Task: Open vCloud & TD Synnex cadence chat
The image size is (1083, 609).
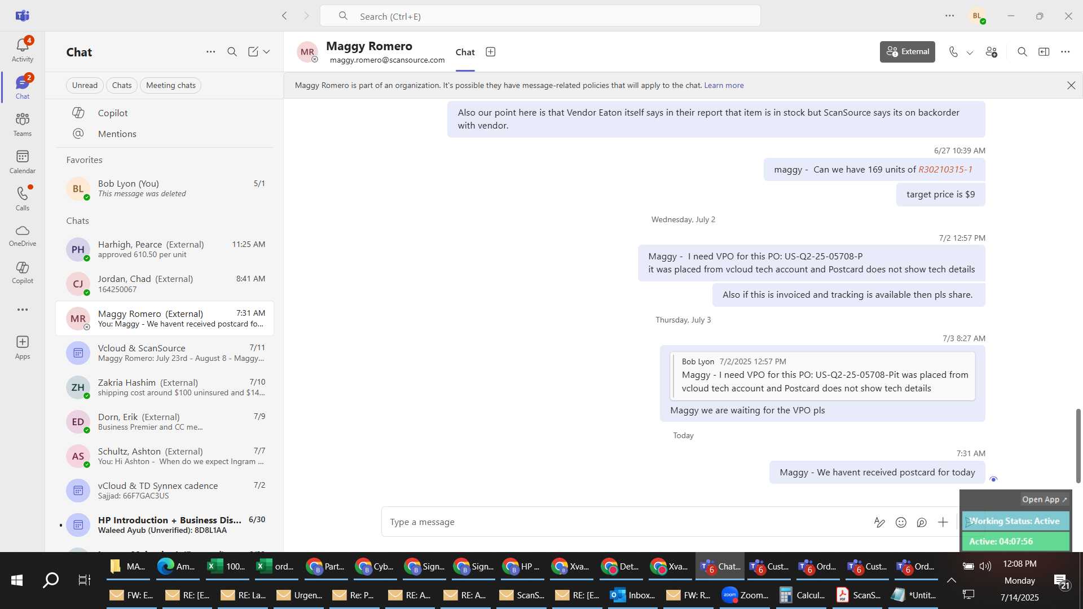Action: tap(165, 490)
